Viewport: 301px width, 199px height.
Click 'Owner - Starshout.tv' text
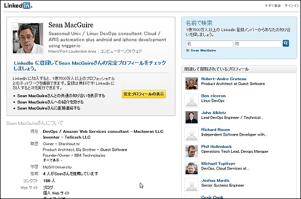(x=61, y=144)
